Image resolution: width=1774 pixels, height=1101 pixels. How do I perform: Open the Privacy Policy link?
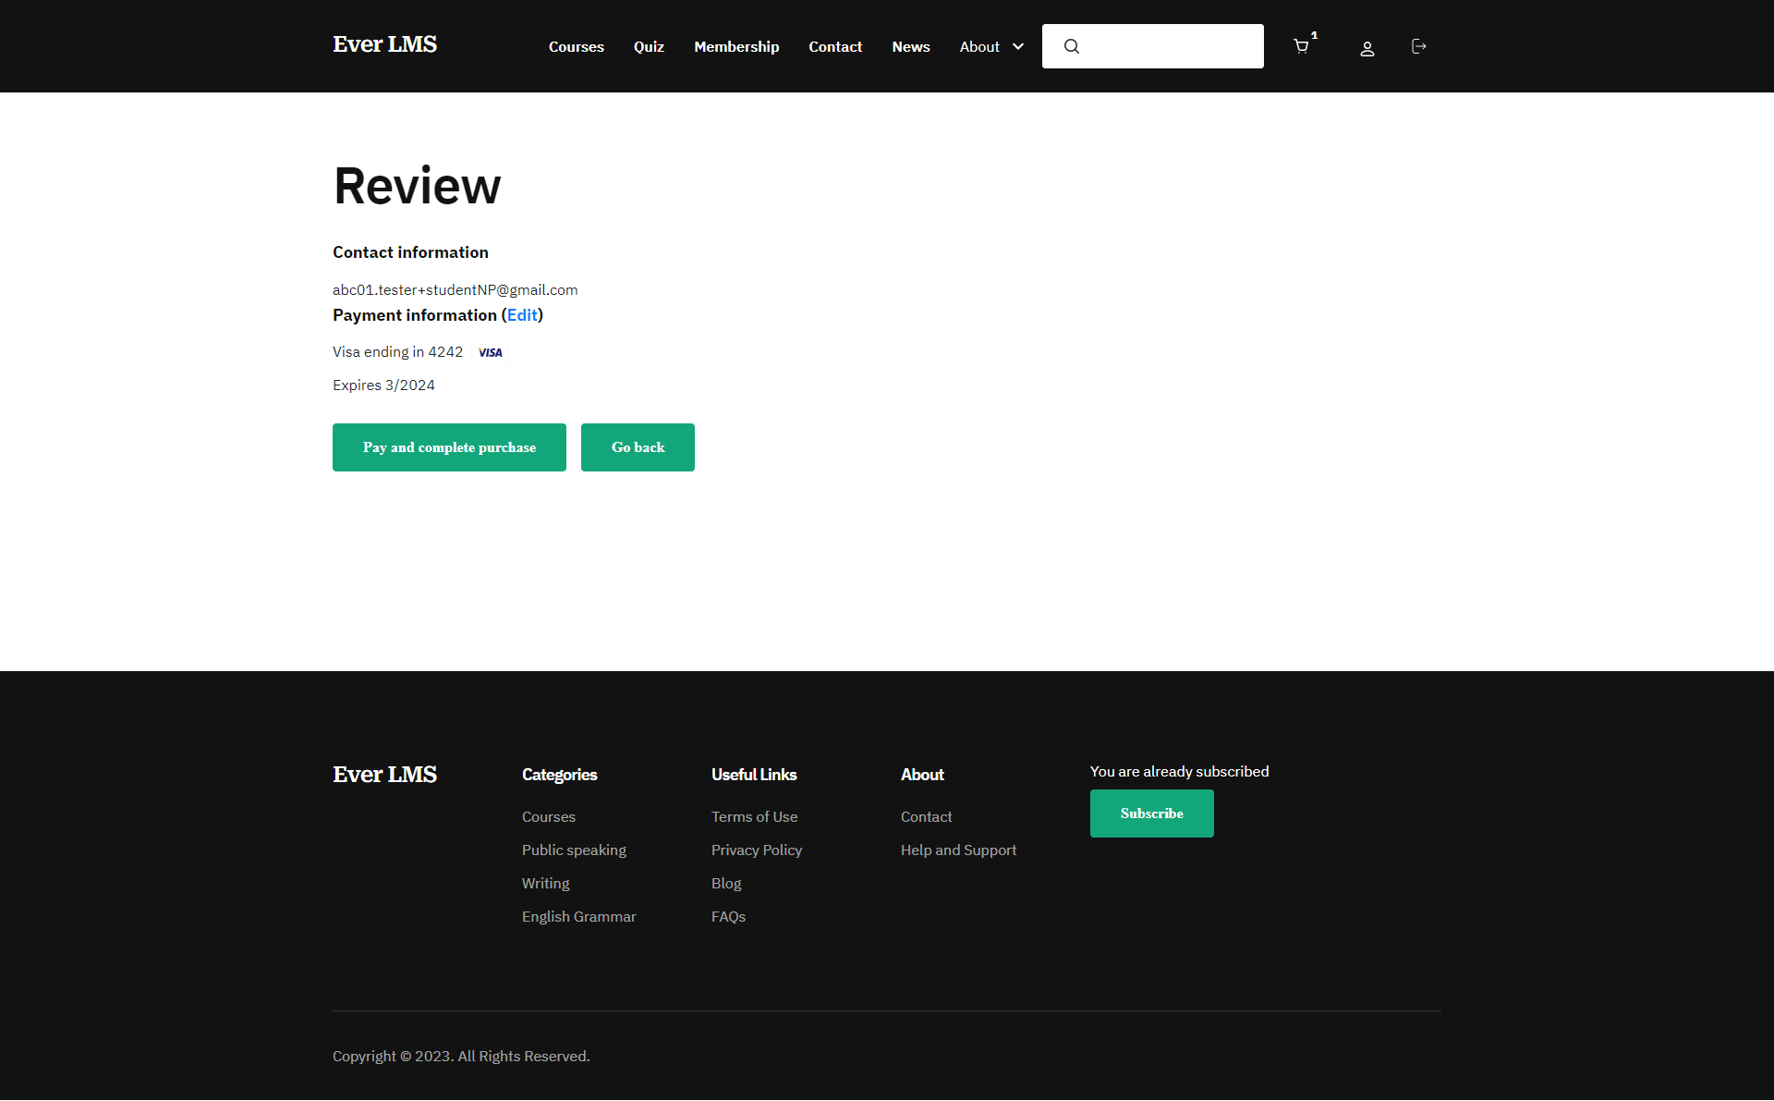tap(757, 850)
